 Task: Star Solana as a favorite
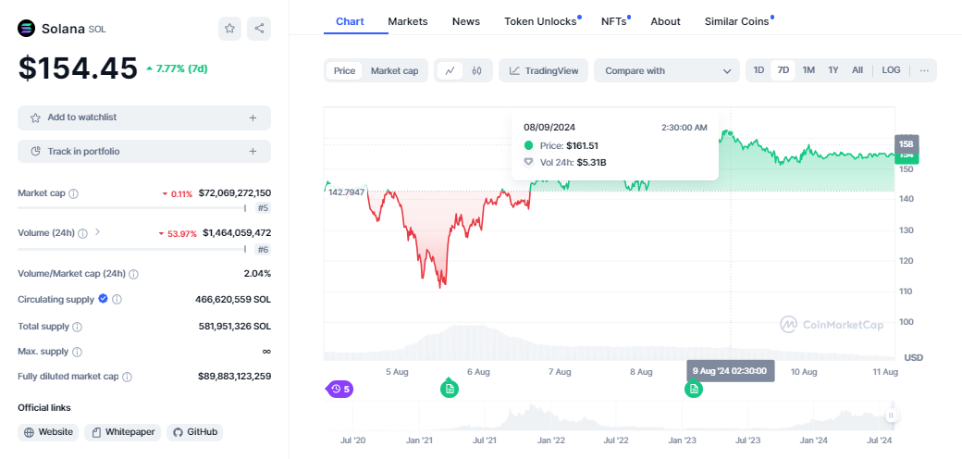[x=229, y=29]
